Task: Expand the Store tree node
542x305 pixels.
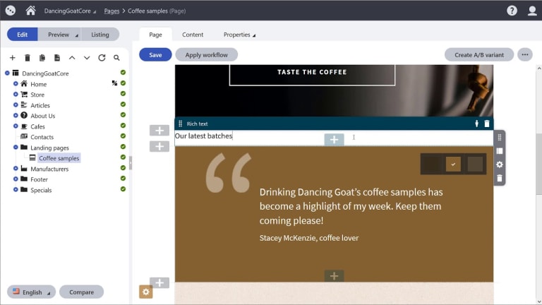Action: (x=16, y=94)
